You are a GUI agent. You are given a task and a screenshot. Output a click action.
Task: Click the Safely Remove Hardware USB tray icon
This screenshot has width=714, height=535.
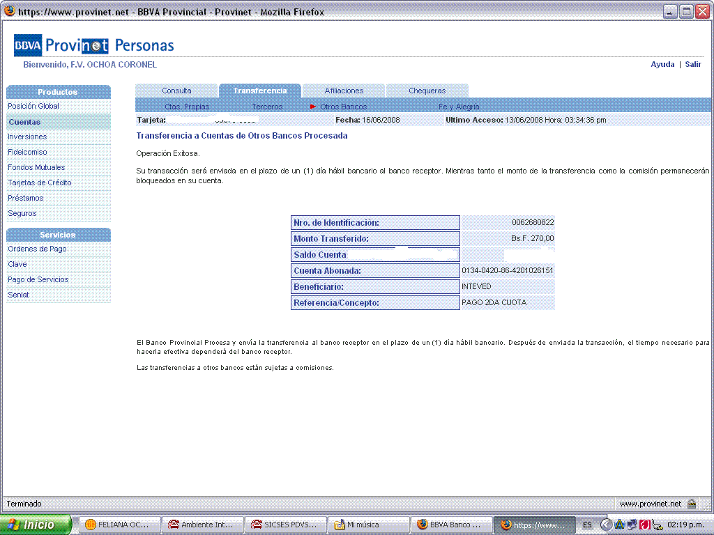coord(657,525)
